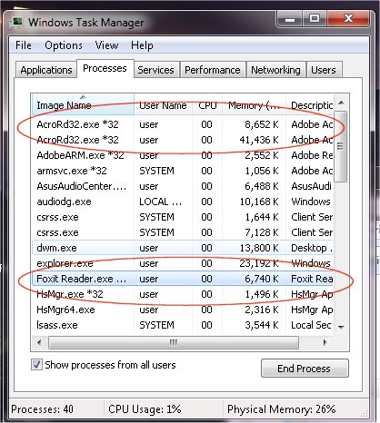The height and width of the screenshot is (423, 380).
Task: Click the vertical scrollbar up arrow
Action: (x=341, y=103)
